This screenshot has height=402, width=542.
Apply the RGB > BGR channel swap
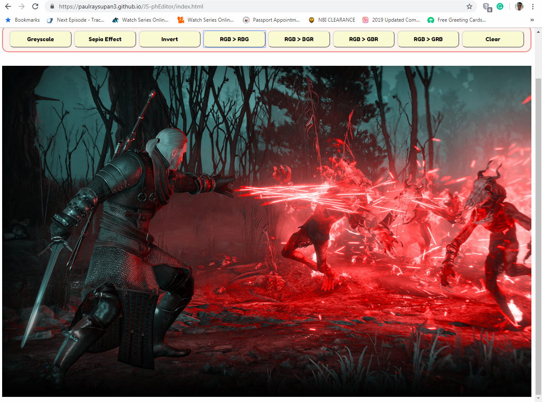click(x=299, y=39)
